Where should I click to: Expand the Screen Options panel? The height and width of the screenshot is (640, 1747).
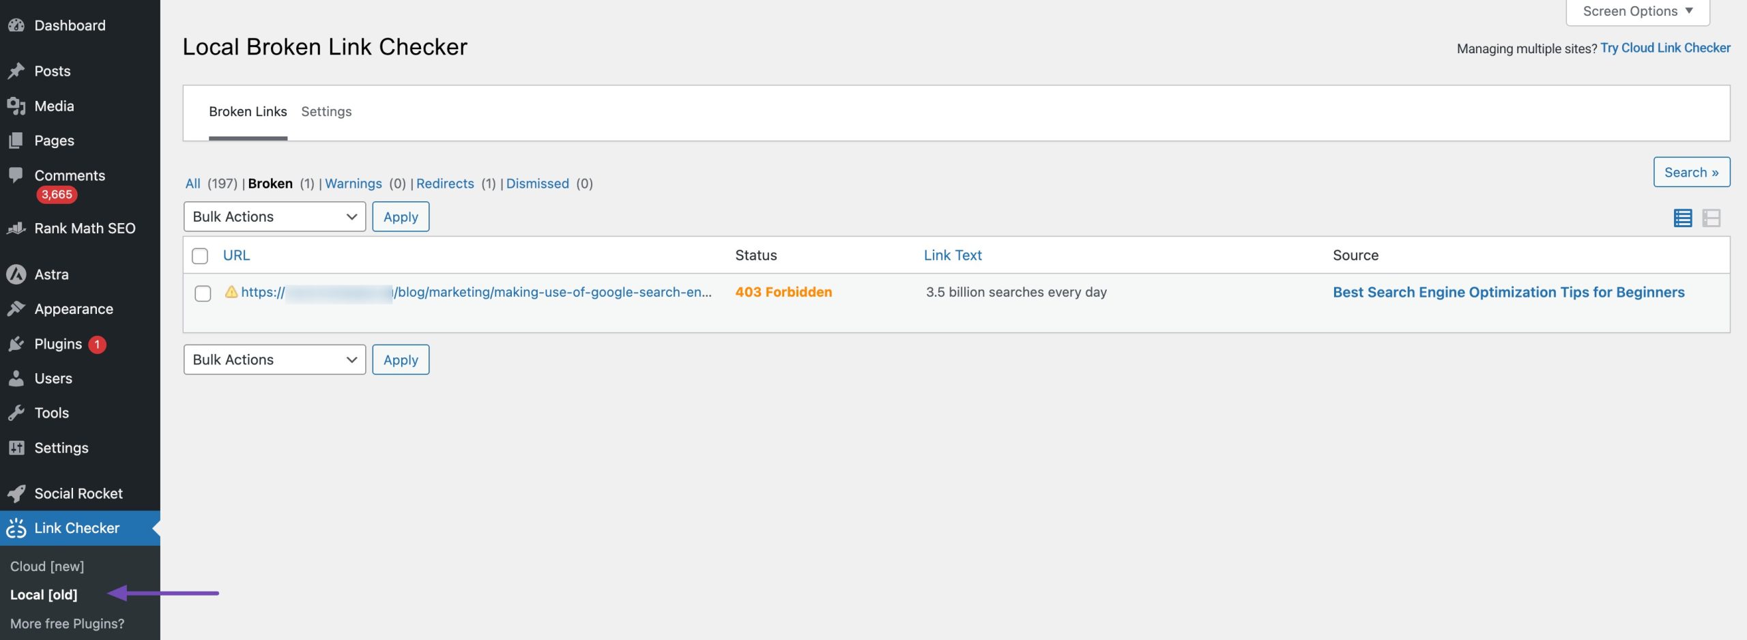[x=1638, y=12]
